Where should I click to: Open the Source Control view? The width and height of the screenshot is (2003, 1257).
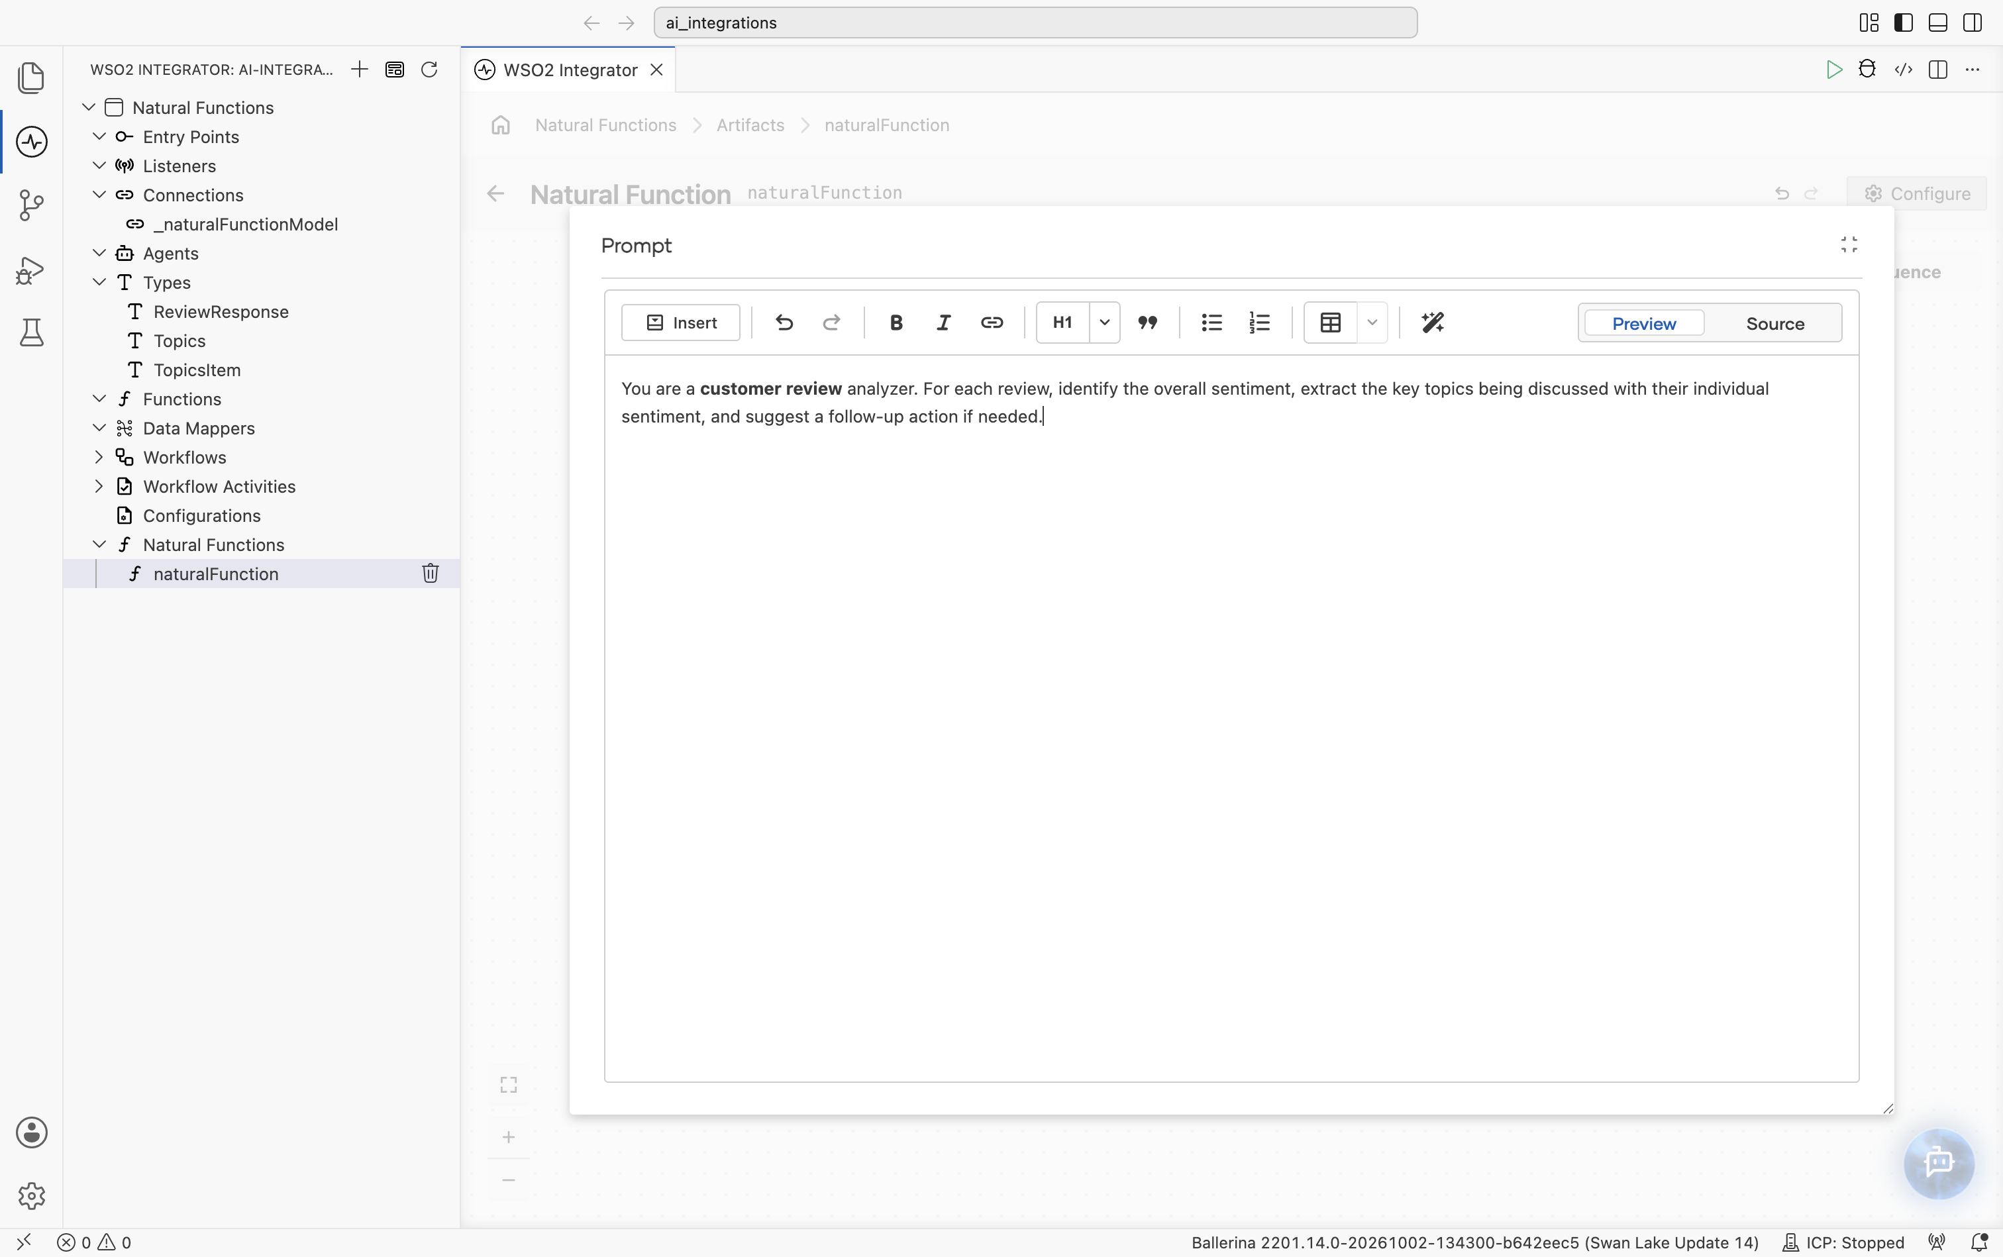(x=30, y=205)
